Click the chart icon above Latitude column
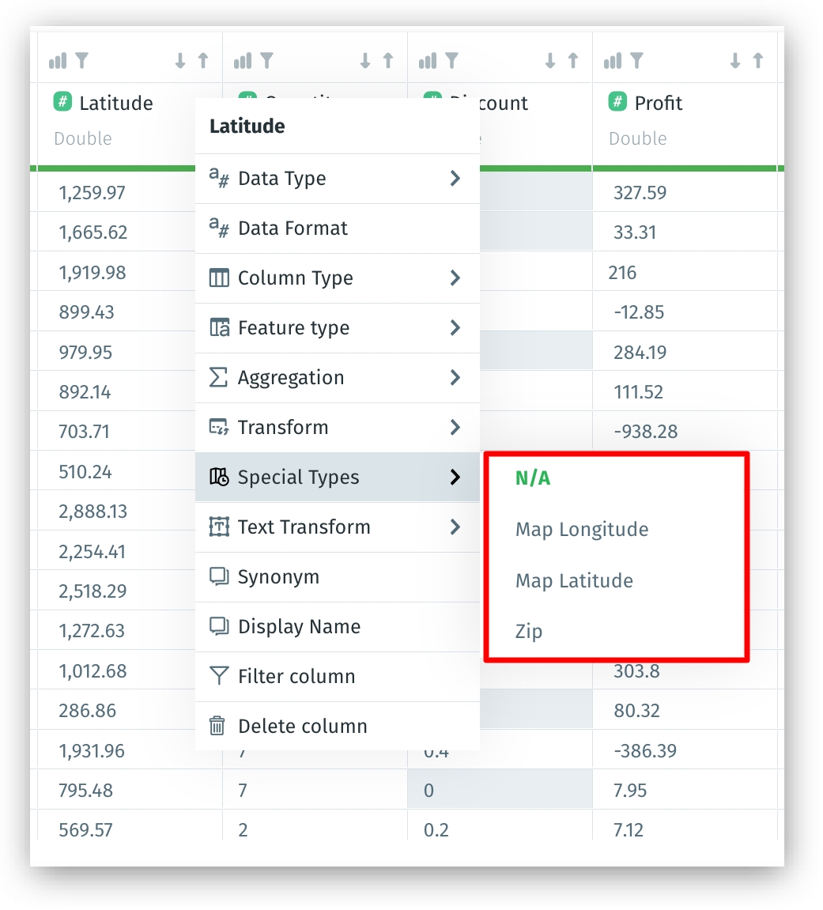Screen dimensions: 823x910 coord(58,61)
